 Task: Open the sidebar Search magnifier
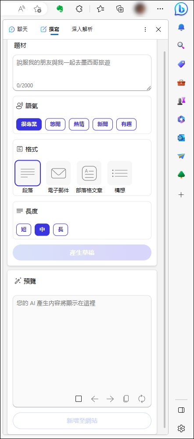click(181, 45)
